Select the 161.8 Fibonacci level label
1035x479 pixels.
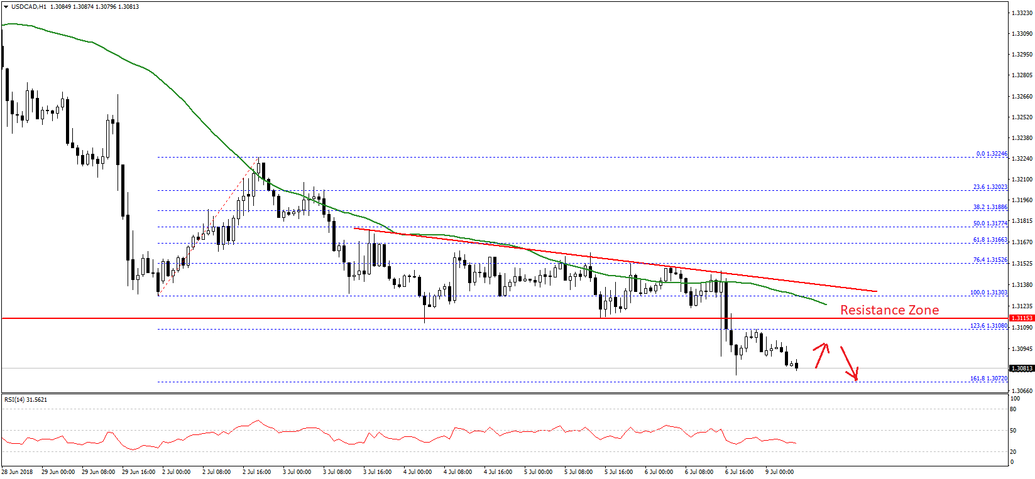988,379
